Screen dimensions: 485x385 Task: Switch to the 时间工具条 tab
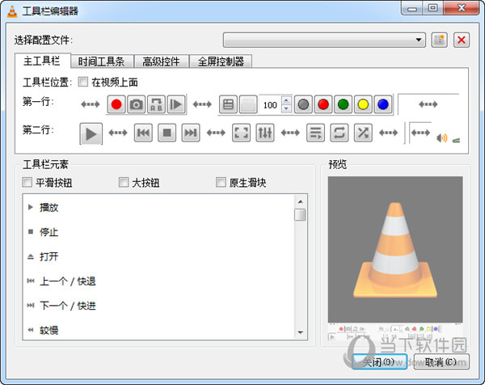point(103,61)
